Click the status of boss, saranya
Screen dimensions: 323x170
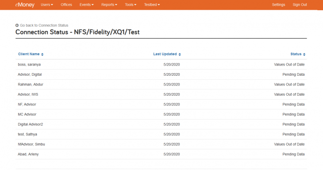pos(289,65)
